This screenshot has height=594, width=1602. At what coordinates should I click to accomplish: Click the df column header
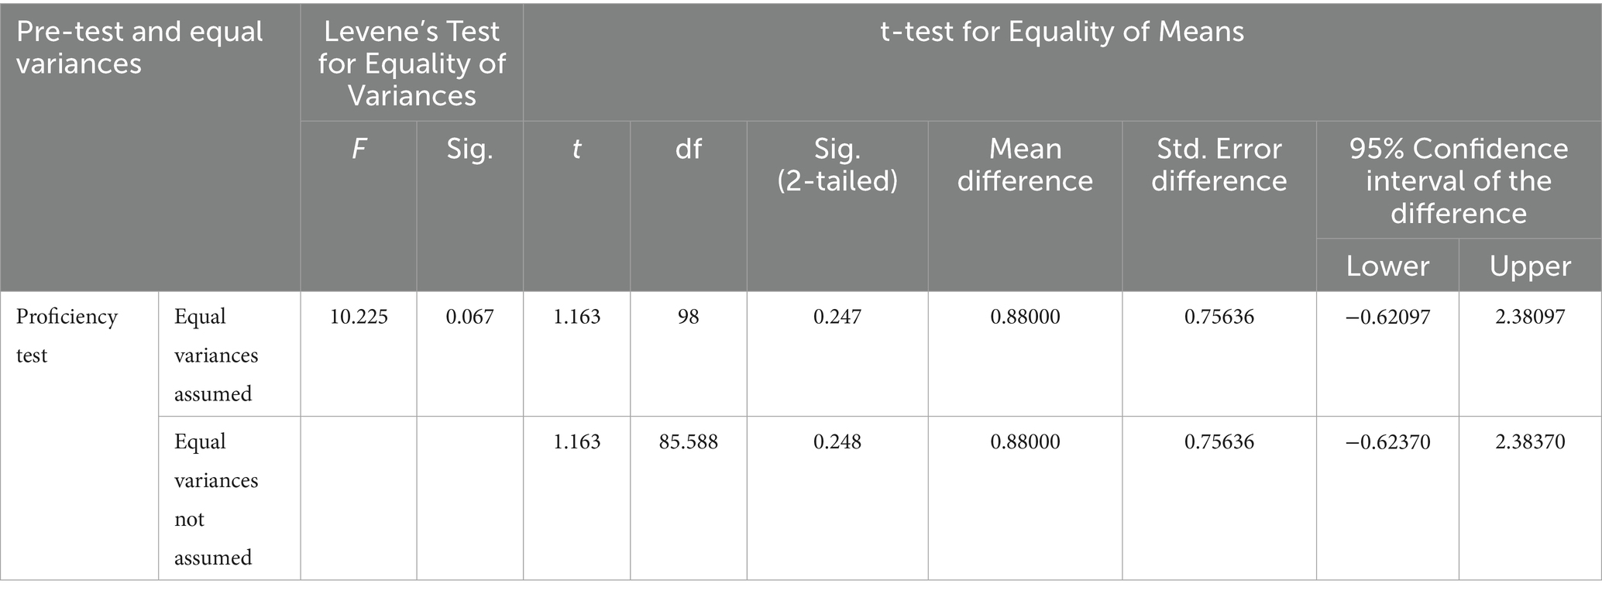pyautogui.click(x=688, y=148)
